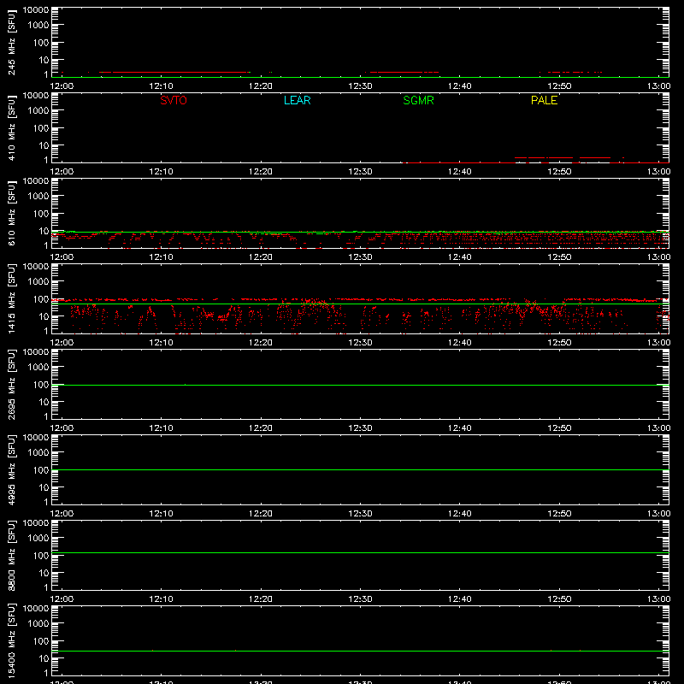The height and width of the screenshot is (684, 684).
Task: Click the 100 tick of 610 MHz plot
Action: [x=41, y=214]
